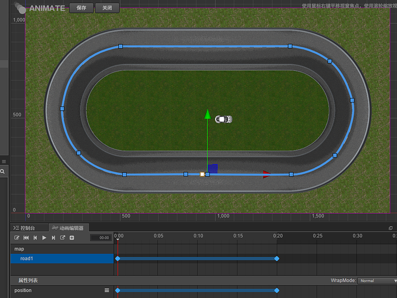Viewport: 397px width, 298px height.
Task: Play the animation clip
Action: click(44, 238)
